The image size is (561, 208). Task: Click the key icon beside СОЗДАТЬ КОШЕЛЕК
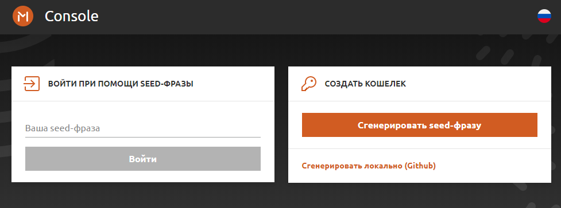(x=309, y=84)
